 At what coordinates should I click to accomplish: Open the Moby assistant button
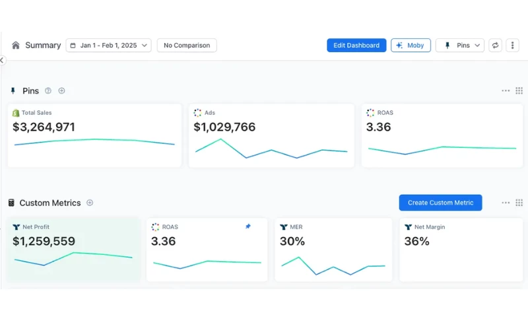pyautogui.click(x=411, y=46)
